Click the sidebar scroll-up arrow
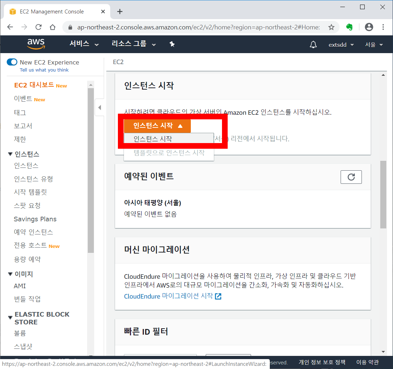The image size is (393, 369). (91, 85)
